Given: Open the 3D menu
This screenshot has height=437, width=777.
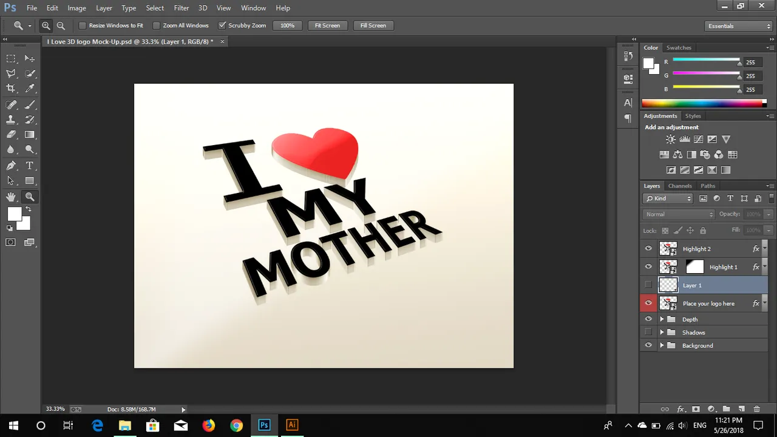Looking at the screenshot, I should click(203, 8).
